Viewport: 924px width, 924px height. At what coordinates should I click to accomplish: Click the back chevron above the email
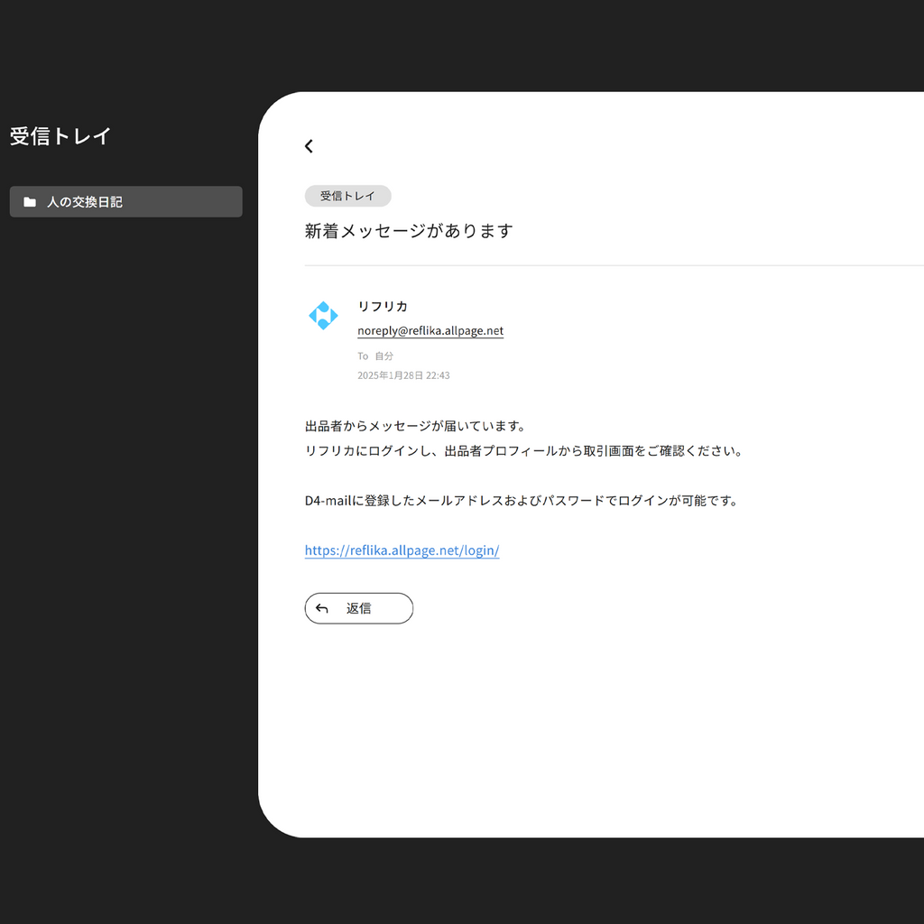[x=309, y=145]
